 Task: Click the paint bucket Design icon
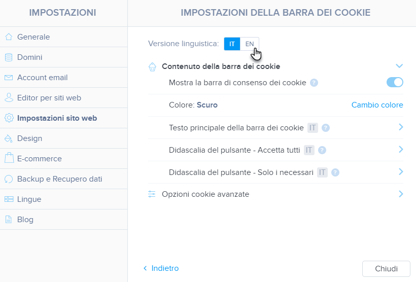pyautogui.click(x=9, y=138)
